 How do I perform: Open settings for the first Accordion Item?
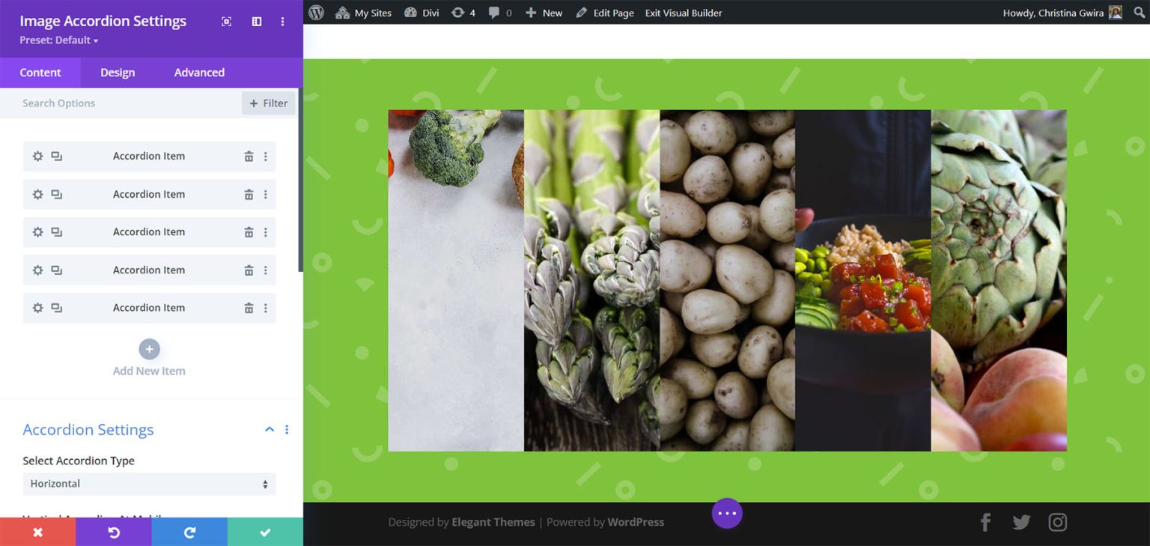pyautogui.click(x=37, y=156)
